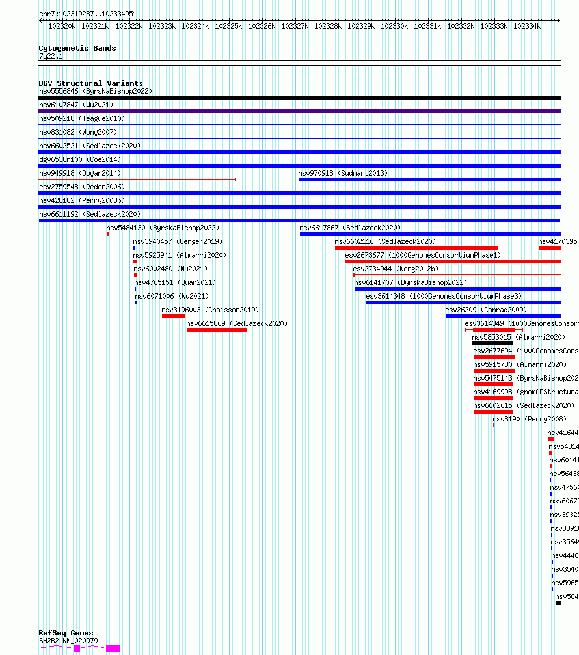Click the small magenta SH2B2 exon block
Viewport: 579px width, 655px height.
coord(77,648)
